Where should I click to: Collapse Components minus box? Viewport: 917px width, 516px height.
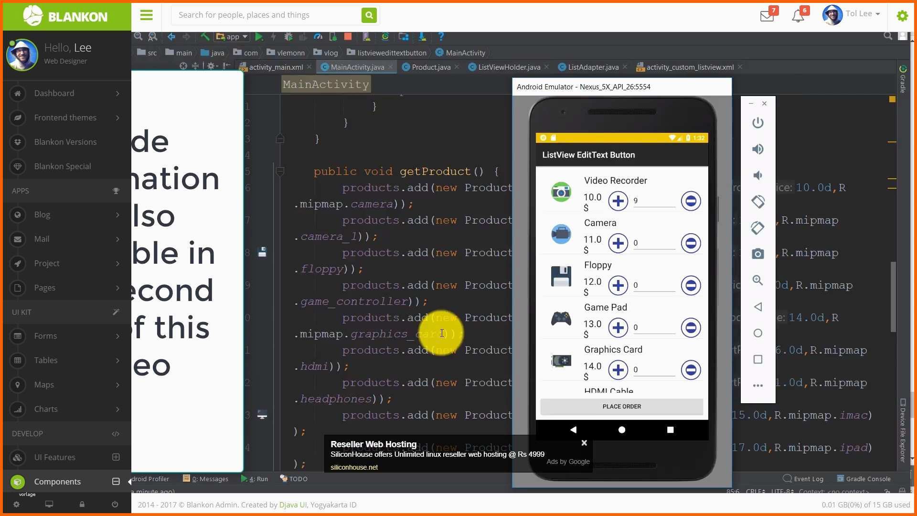(x=116, y=482)
